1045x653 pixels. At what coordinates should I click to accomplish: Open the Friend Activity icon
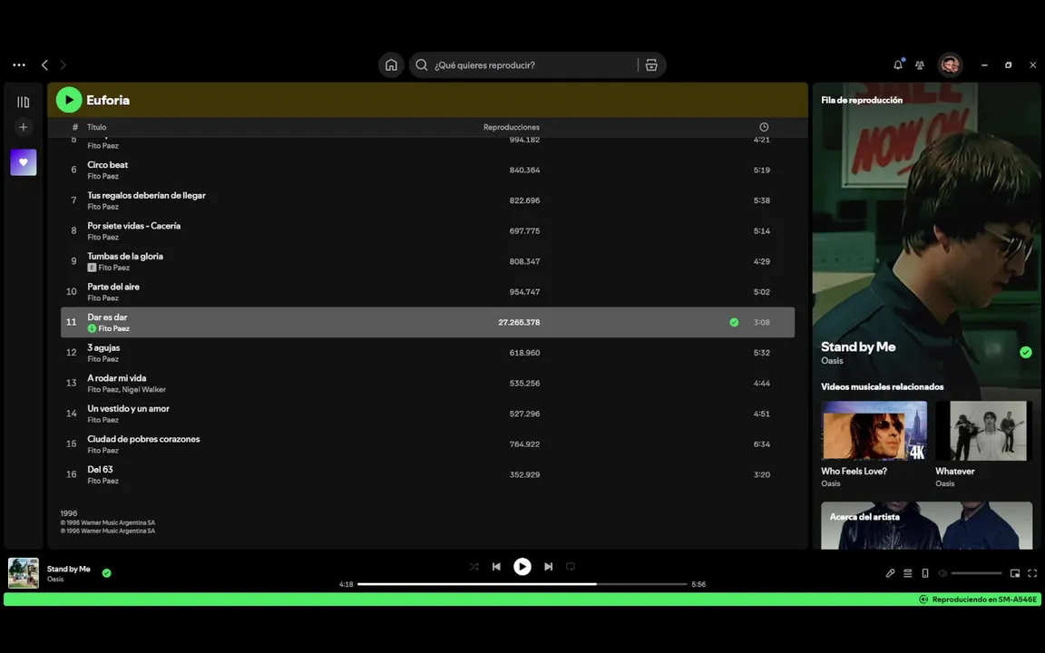tap(920, 64)
